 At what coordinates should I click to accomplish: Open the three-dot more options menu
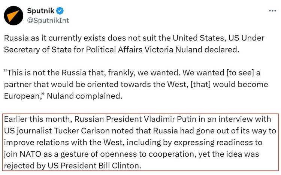[x=272, y=11]
